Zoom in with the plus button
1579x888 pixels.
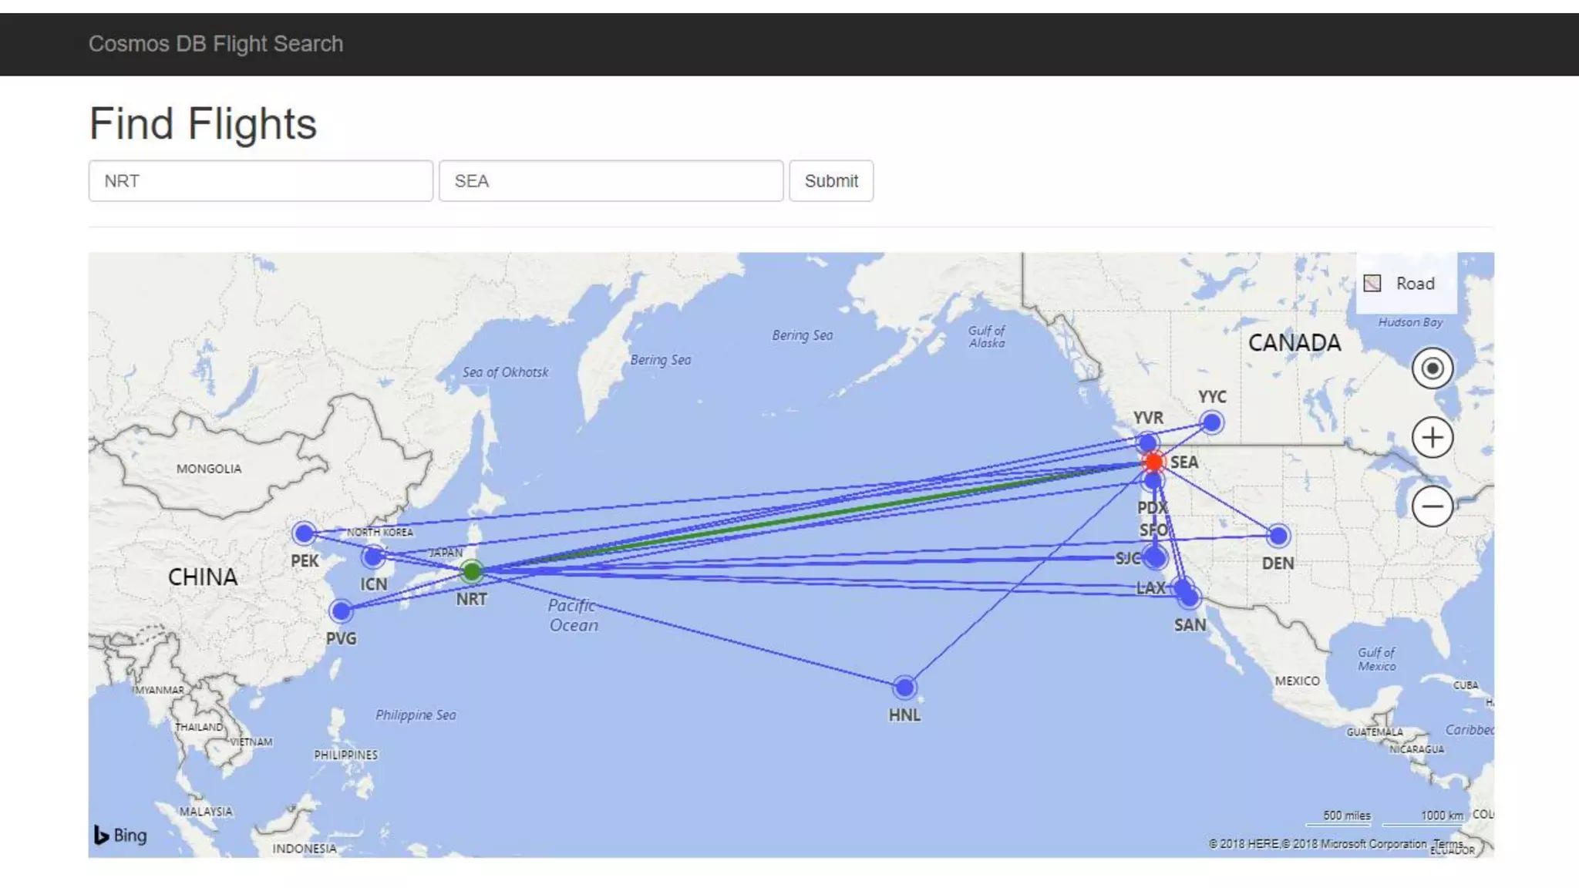(1432, 438)
